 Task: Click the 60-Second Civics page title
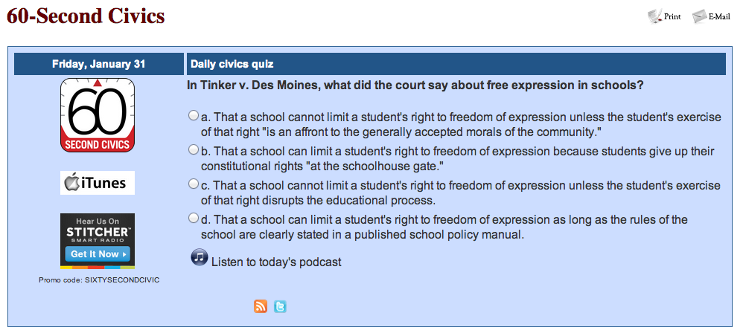(86, 16)
